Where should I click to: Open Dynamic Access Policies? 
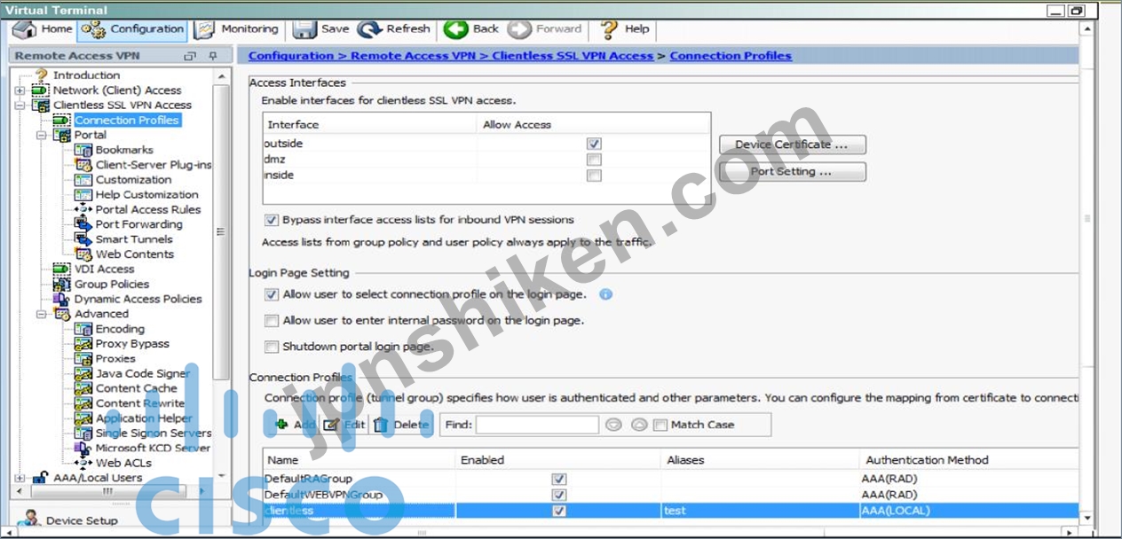point(138,300)
